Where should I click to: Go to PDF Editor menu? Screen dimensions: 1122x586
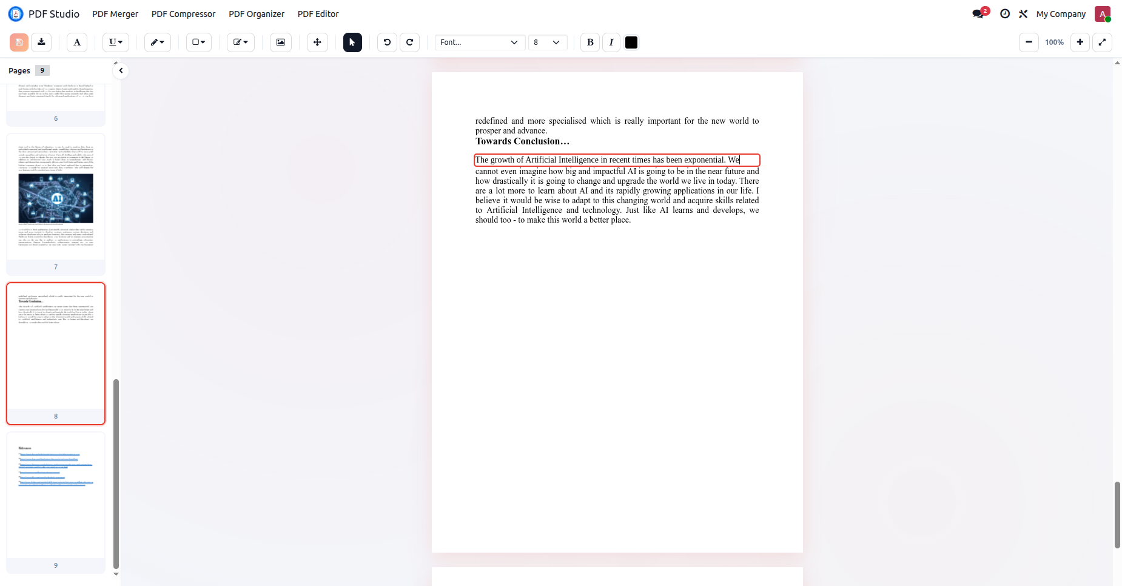[x=318, y=13]
